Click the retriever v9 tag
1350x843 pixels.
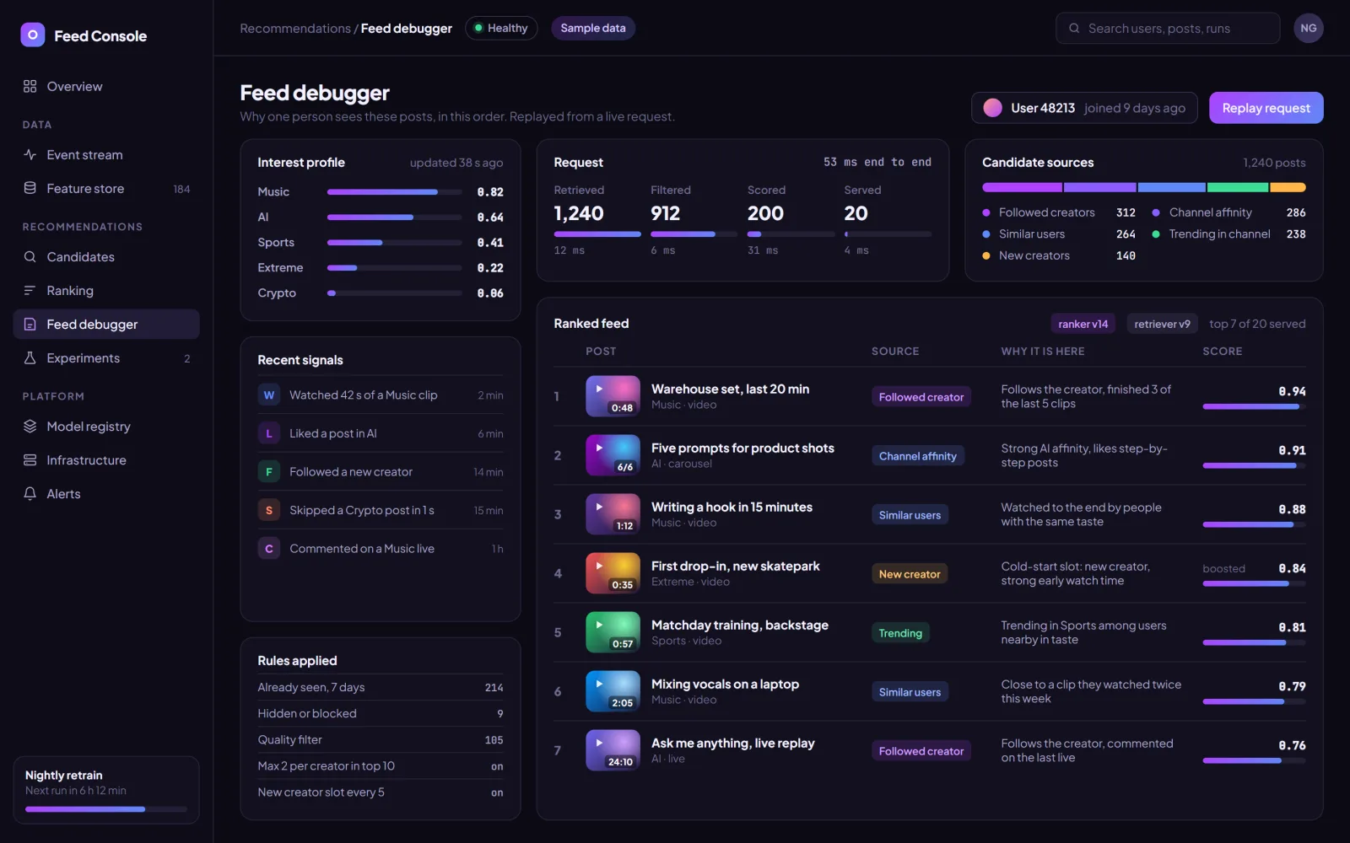tap(1162, 324)
